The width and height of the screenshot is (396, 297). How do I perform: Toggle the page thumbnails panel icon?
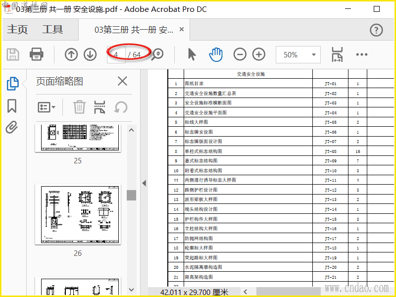click(x=13, y=84)
